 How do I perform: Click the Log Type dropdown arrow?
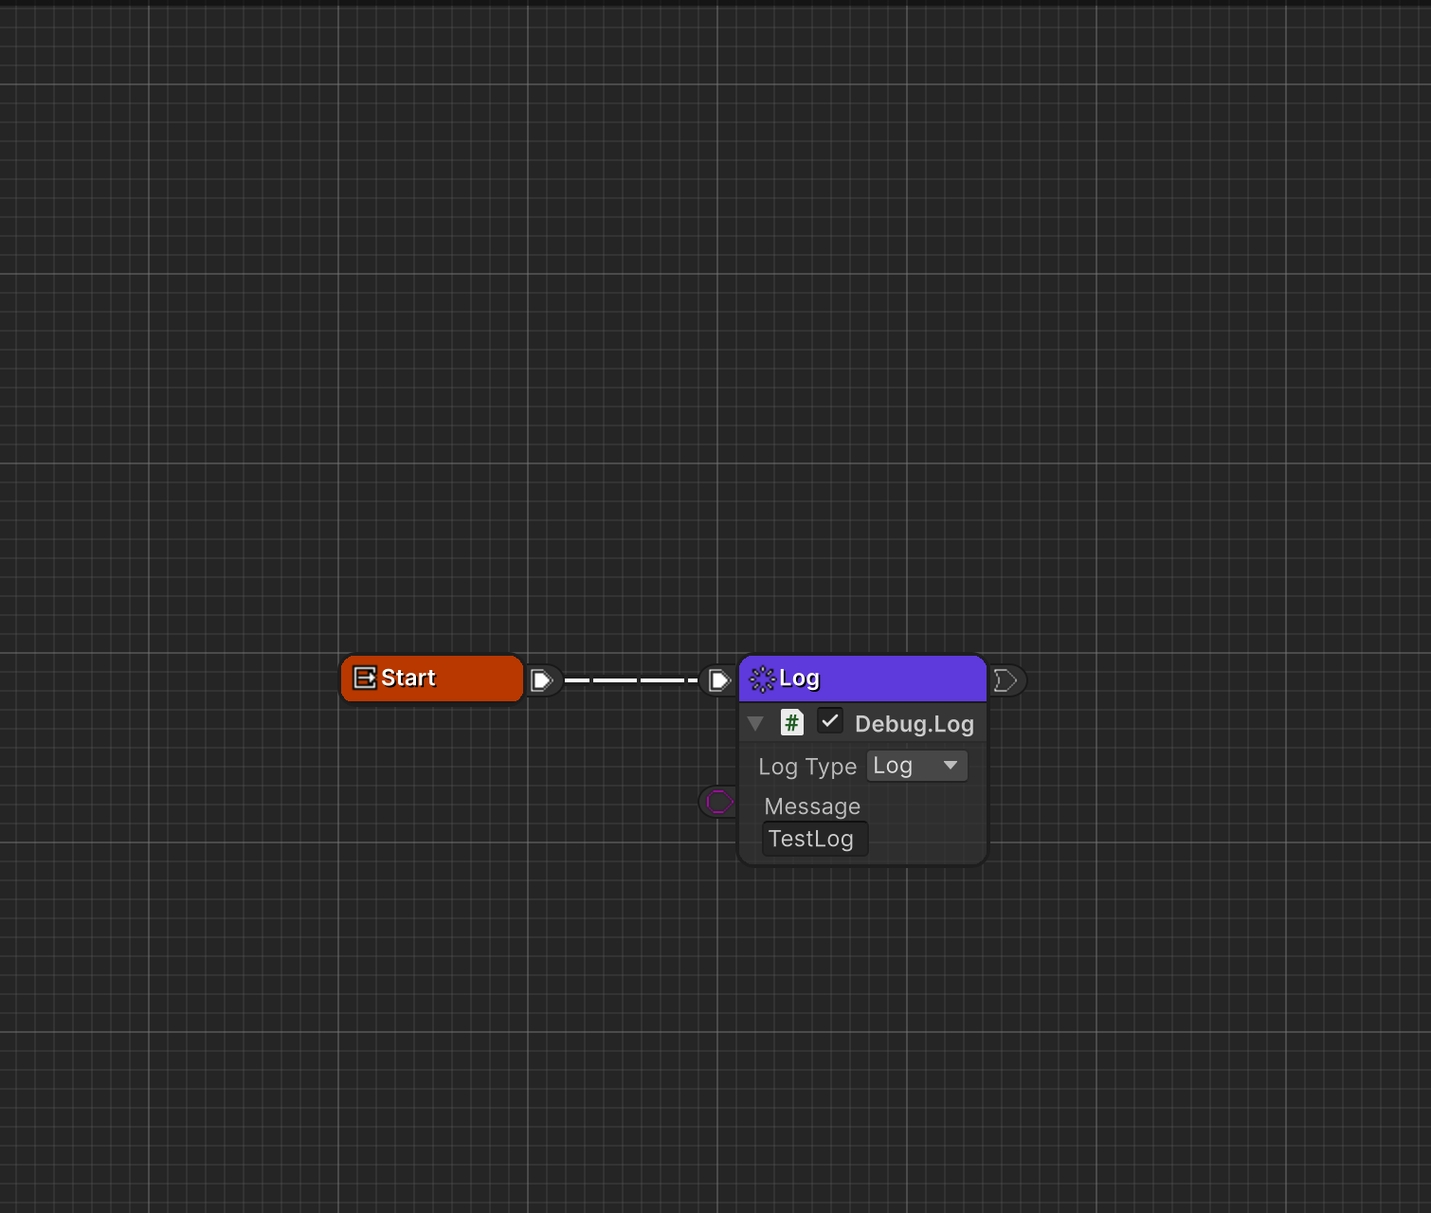tap(950, 766)
